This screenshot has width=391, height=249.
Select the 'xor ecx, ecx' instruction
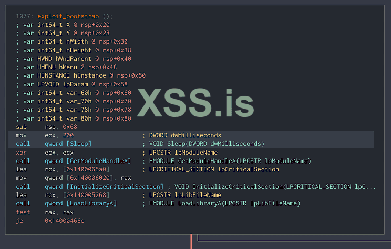coord(45,153)
